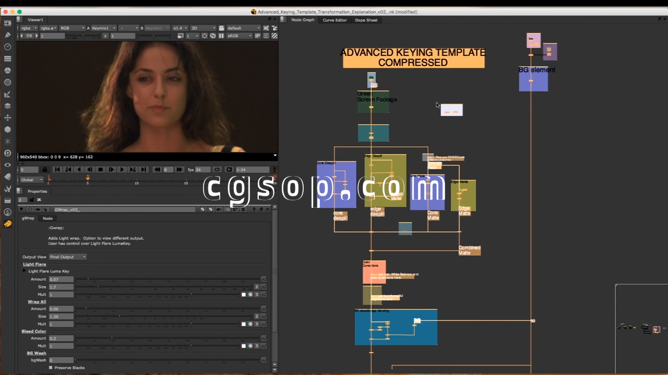Image resolution: width=668 pixels, height=375 pixels.
Task: Open the MetaData nodes tag icon
Action: pyautogui.click(x=7, y=177)
